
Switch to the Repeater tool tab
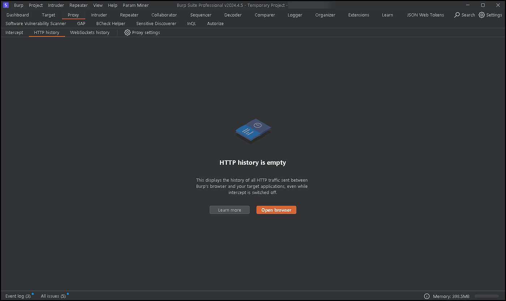click(x=129, y=15)
